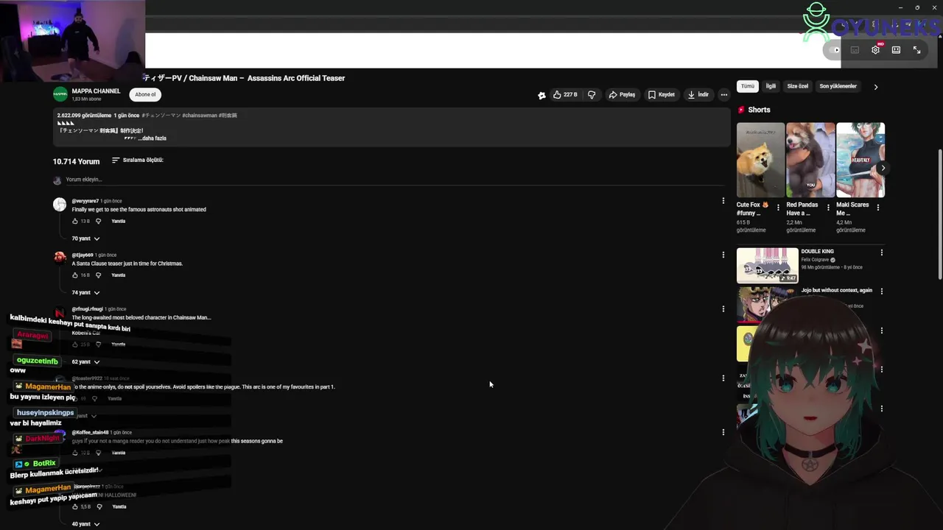
Task: Open the @Koffee_stain48 username
Action: tap(90, 433)
